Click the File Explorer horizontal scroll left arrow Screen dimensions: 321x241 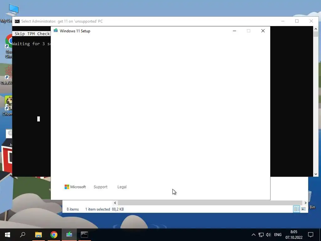[115, 203]
